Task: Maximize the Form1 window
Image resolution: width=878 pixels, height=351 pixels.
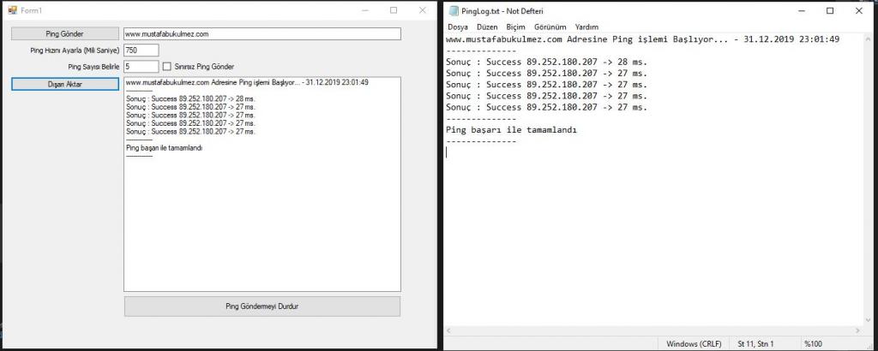Action: click(x=394, y=10)
